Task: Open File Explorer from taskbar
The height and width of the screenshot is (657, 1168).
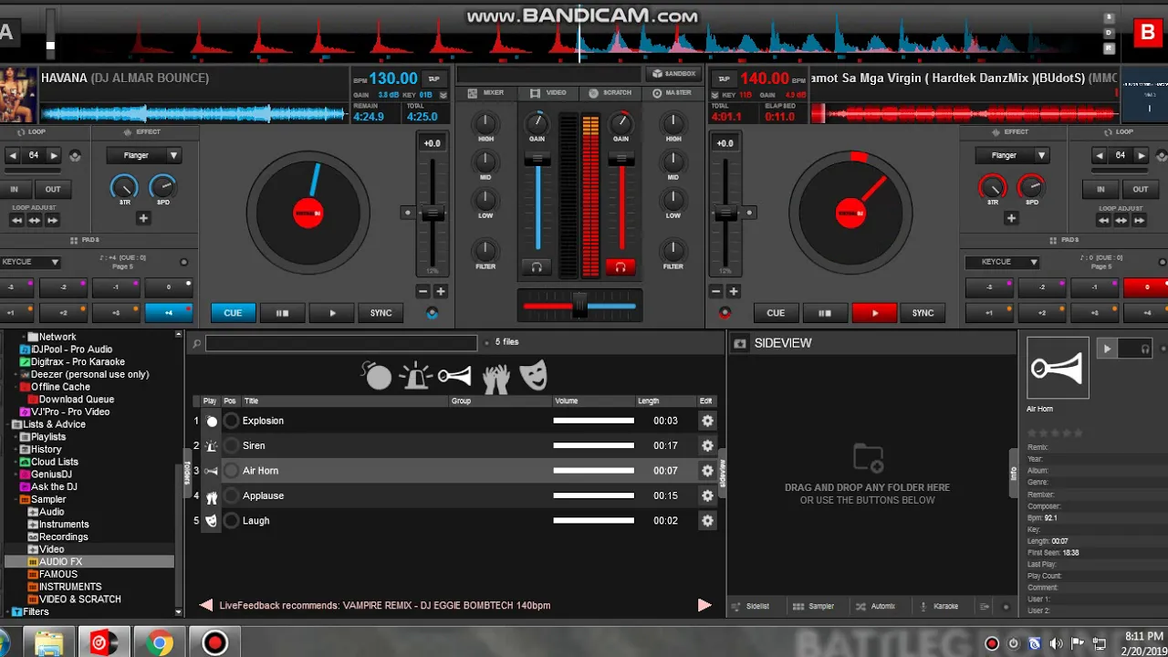Action: tap(48, 642)
